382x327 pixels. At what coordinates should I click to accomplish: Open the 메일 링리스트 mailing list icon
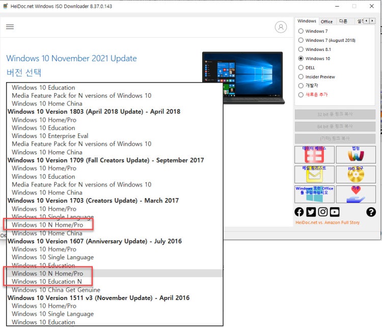(314, 174)
